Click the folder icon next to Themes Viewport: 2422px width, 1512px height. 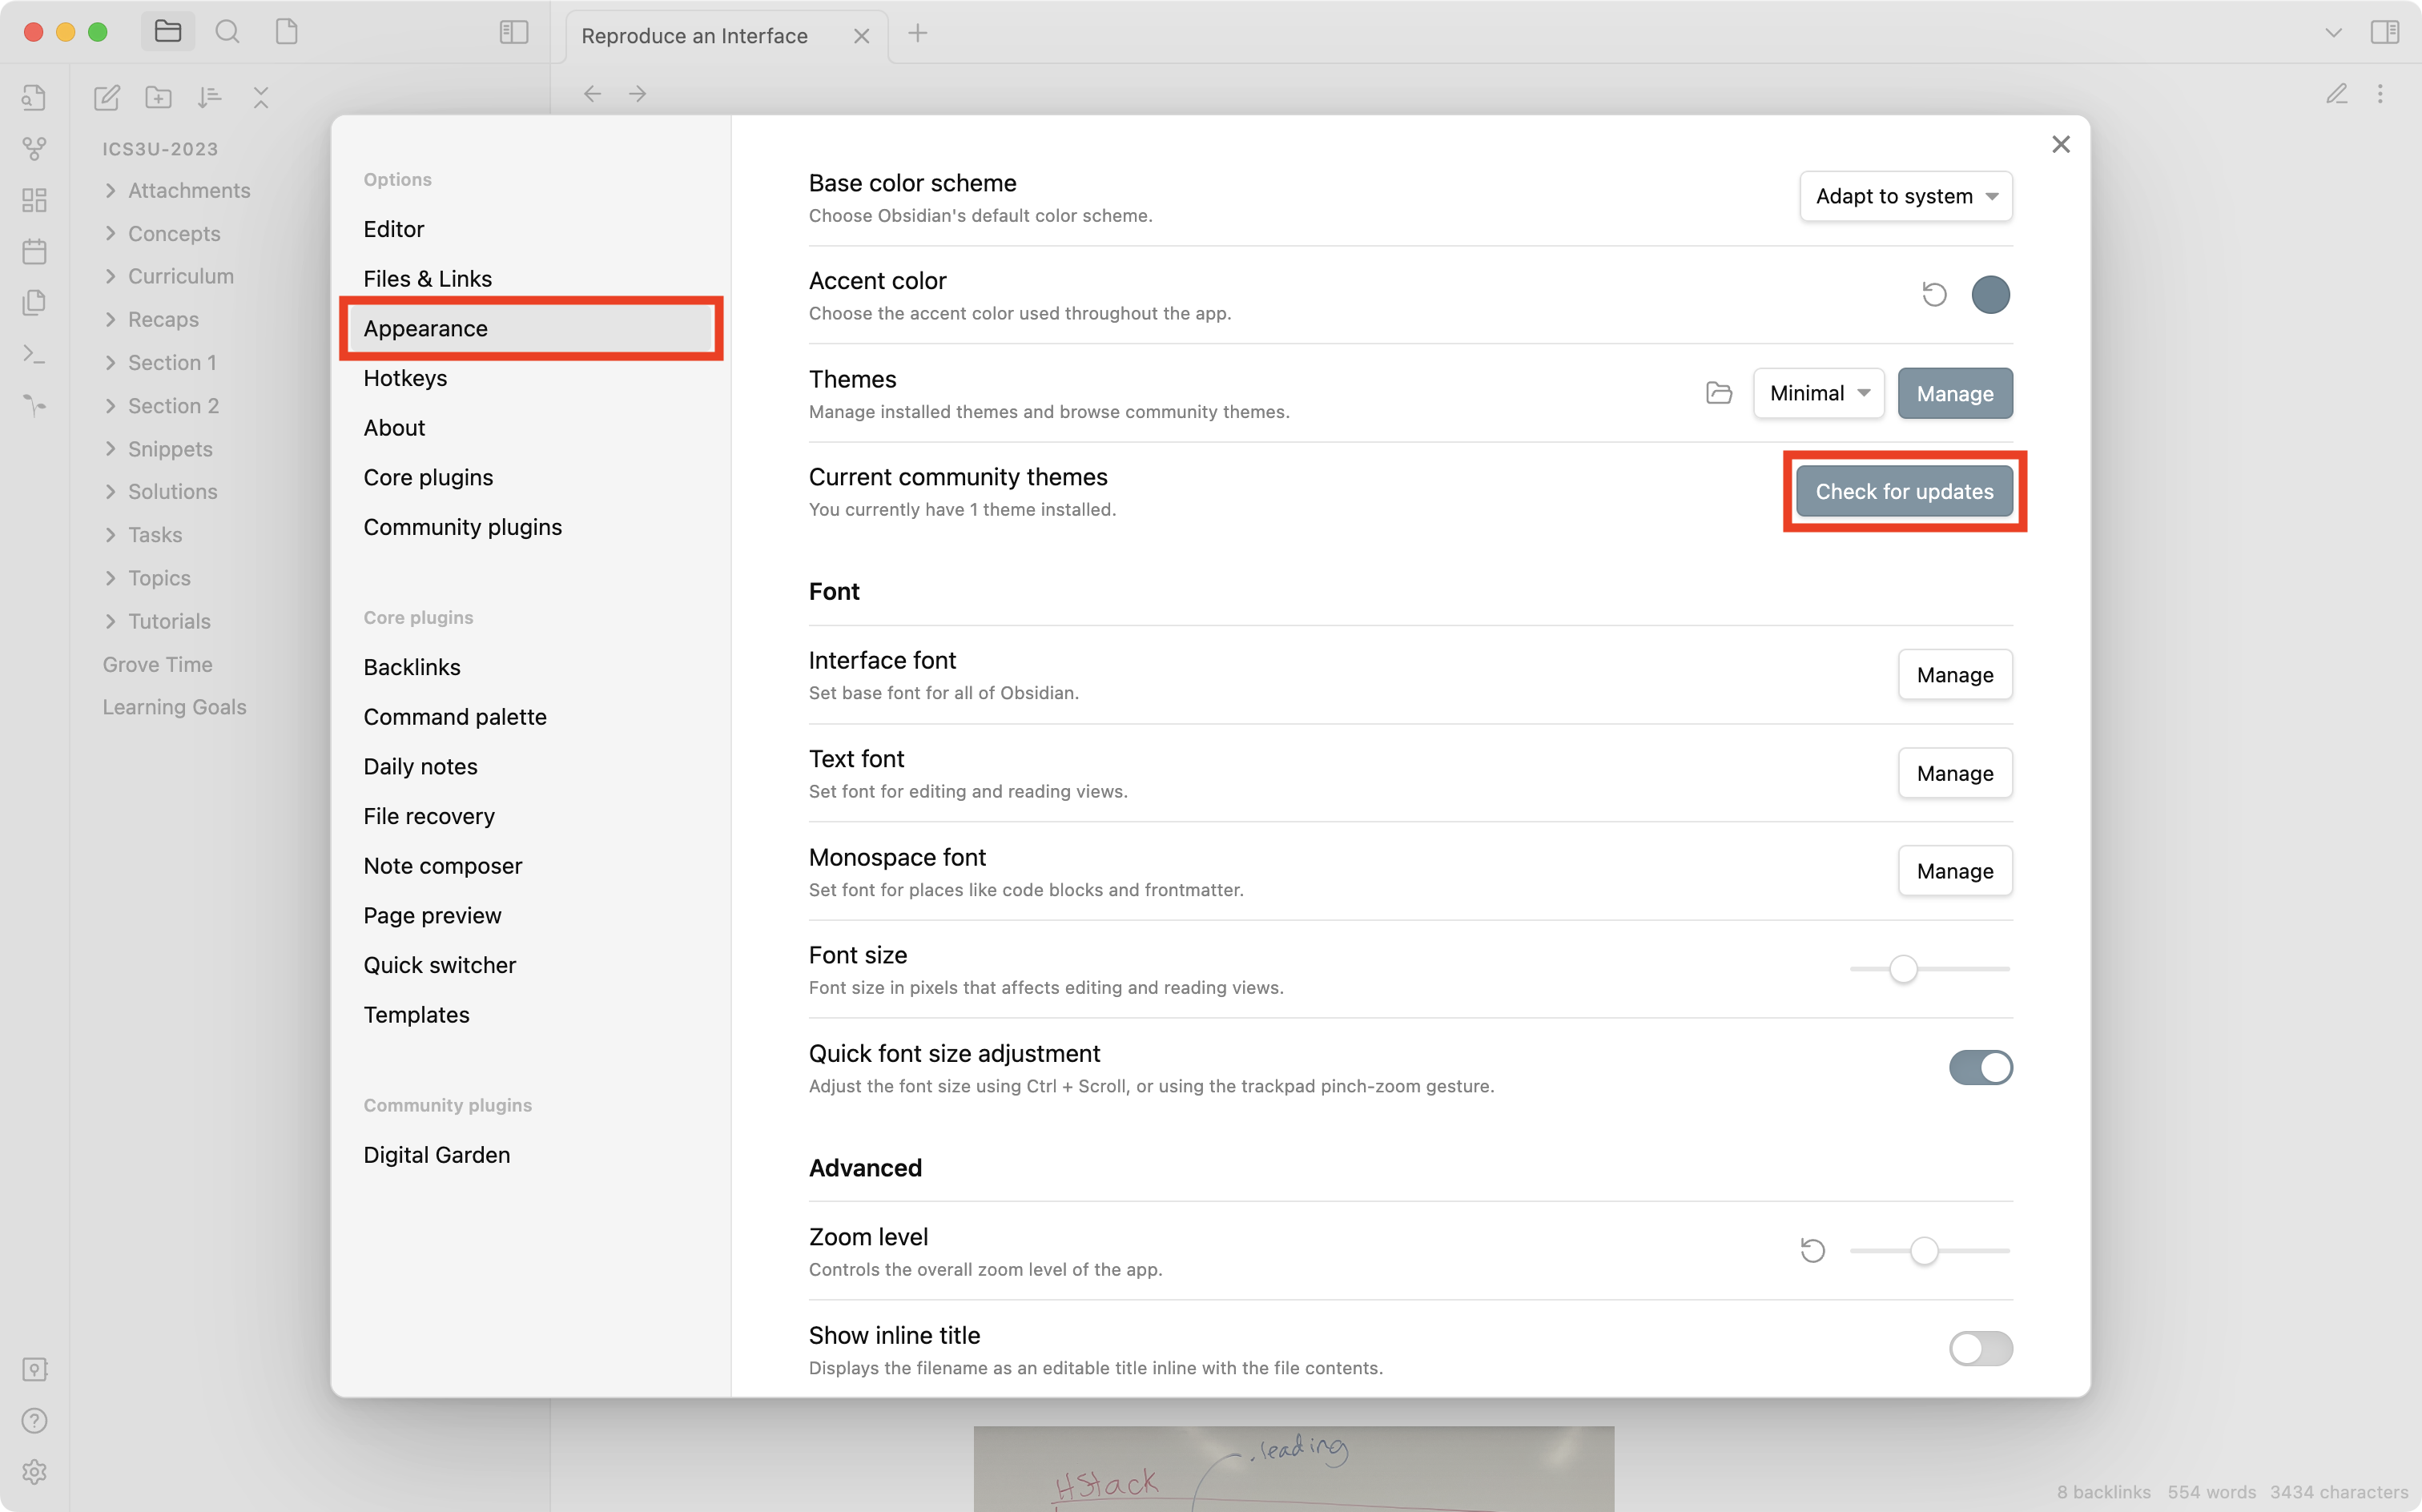(1720, 392)
